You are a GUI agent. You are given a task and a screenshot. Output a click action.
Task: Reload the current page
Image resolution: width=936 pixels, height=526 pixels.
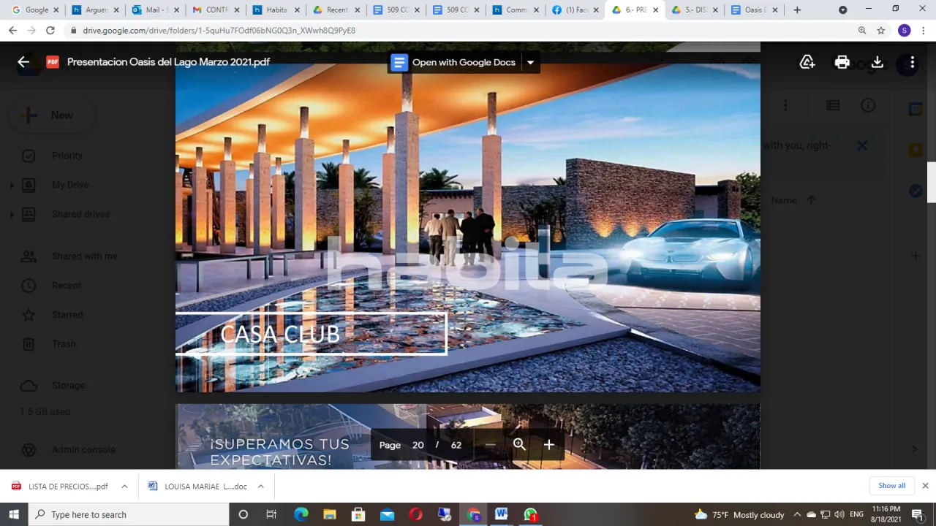50,31
